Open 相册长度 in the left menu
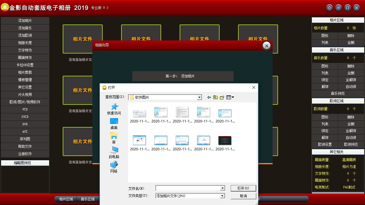The image size is (365, 205). (x=25, y=43)
